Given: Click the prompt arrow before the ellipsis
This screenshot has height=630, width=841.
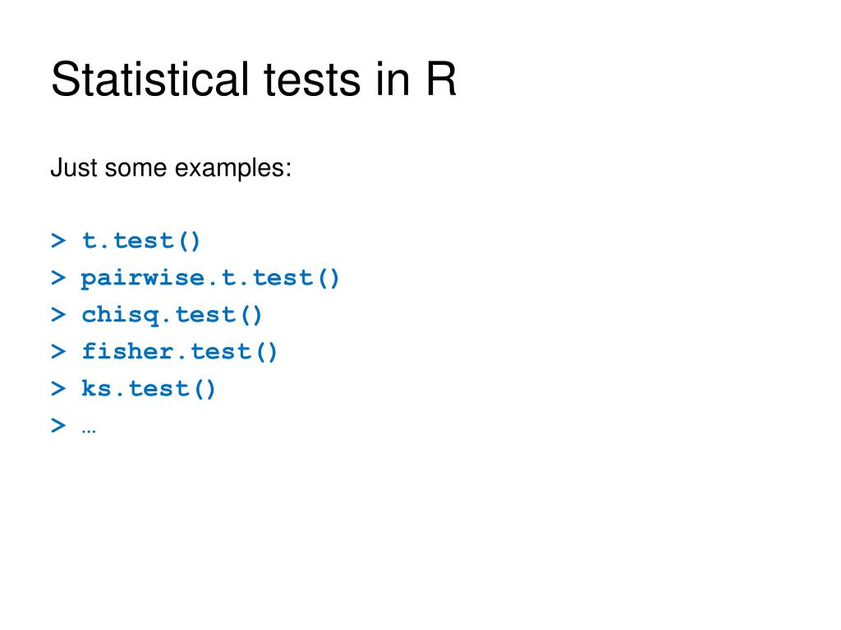Looking at the screenshot, I should (58, 426).
